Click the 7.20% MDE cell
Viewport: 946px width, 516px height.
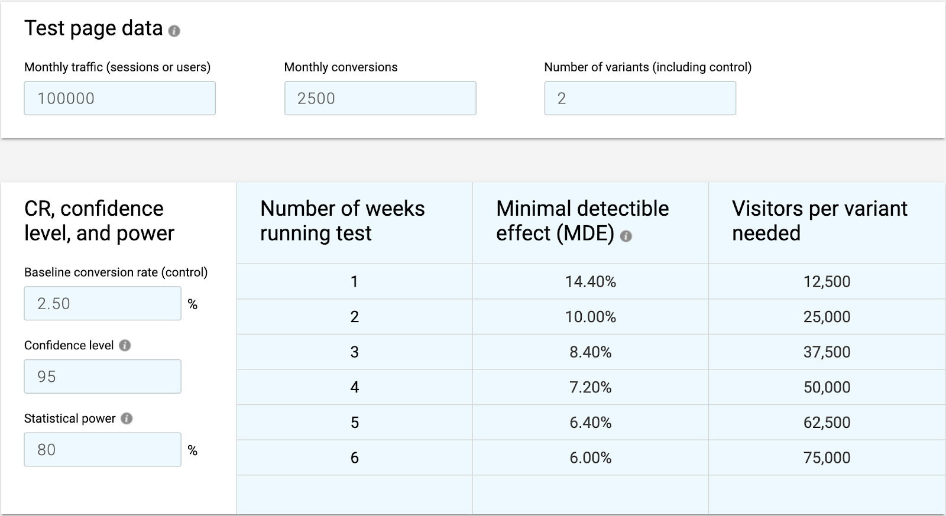pyautogui.click(x=590, y=388)
